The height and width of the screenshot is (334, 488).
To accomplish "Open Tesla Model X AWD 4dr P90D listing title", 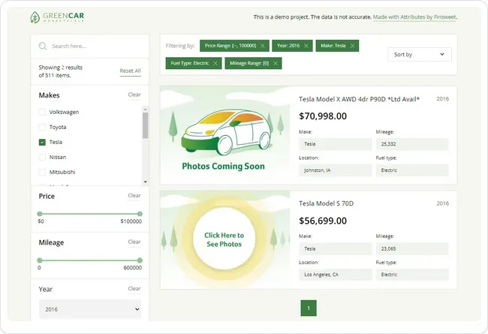I will [359, 99].
